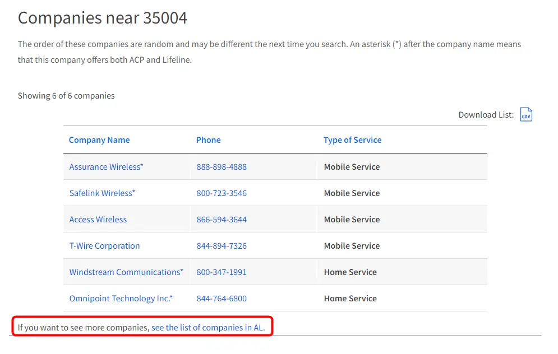Image resolution: width=558 pixels, height=354 pixels.
Task: Click Home Service in Windstream Communications row
Action: coord(351,272)
